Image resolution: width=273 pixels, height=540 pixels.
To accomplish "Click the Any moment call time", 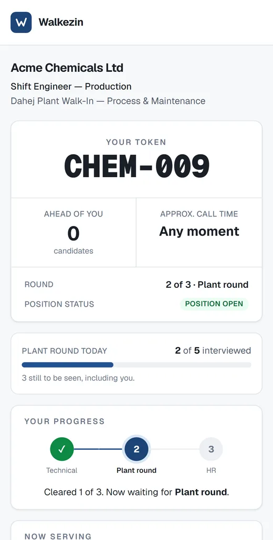I will click(199, 231).
